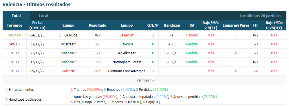This screenshot has width=289, height=107.
Task: Click the SPA D1 tournament label
Action: (x=14, y=44)
